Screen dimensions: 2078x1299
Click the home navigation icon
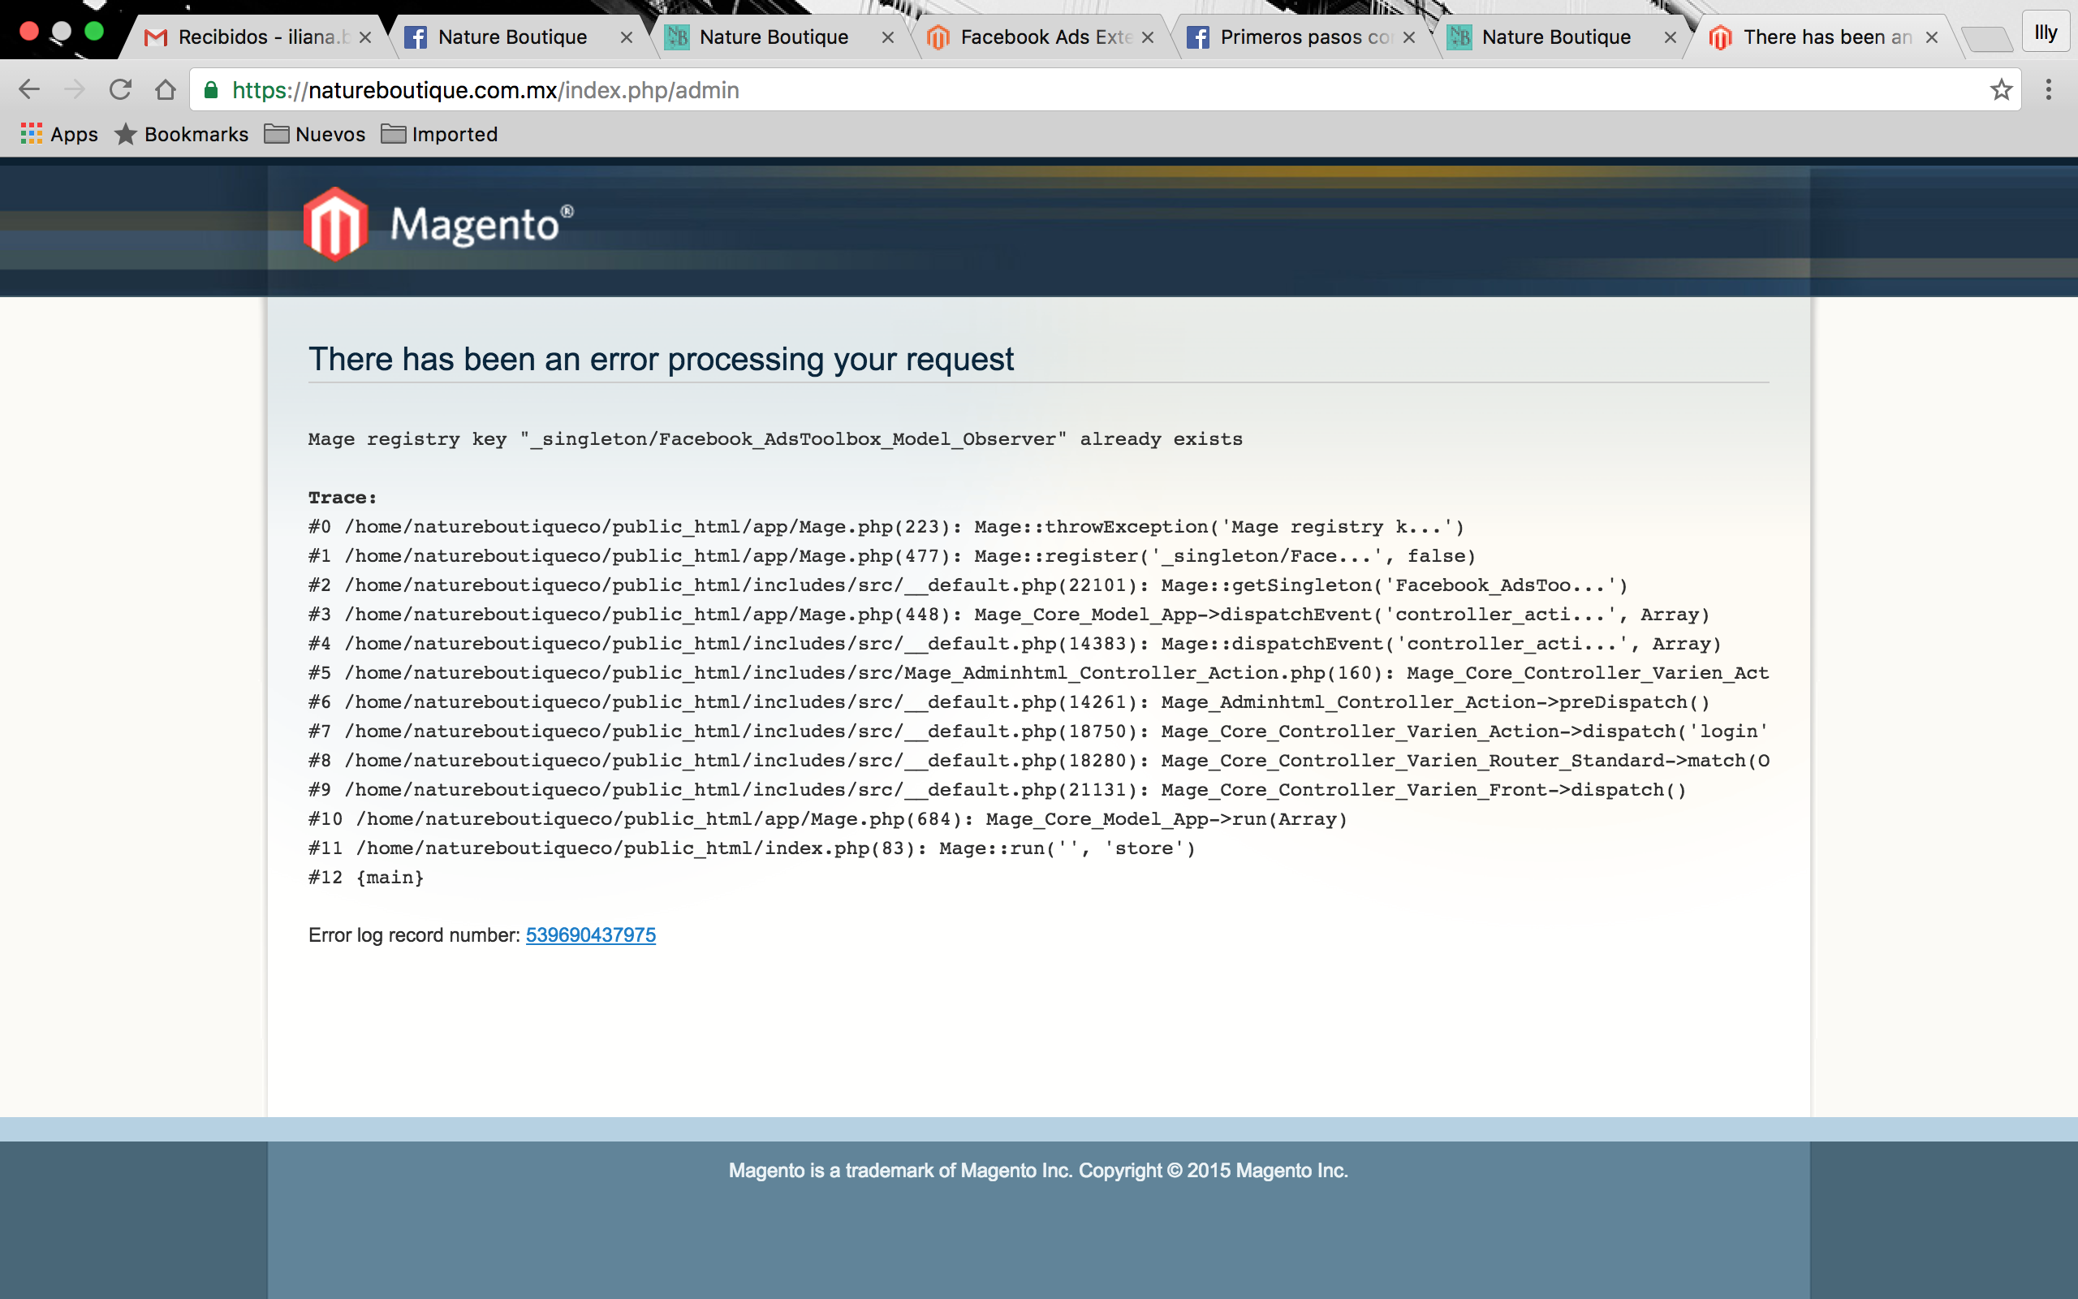click(x=166, y=90)
